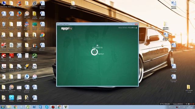Open the ABBYY FineReader desktop shortcut
The height and width of the screenshot is (109, 195).
click(x=4, y=57)
